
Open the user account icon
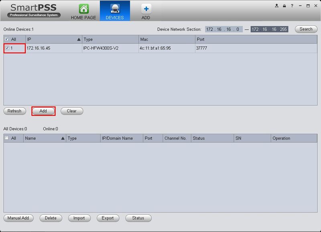pyautogui.click(x=276, y=6)
